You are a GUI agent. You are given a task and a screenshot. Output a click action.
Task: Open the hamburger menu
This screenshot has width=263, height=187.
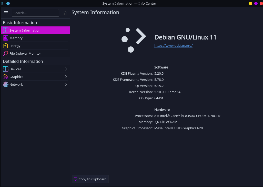click(6, 13)
